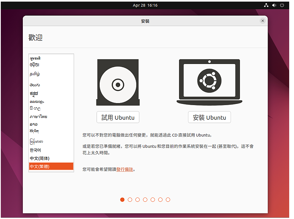Click the CD disc icon above Try Ubuntu
The width and height of the screenshot is (294, 219).
pos(118,82)
